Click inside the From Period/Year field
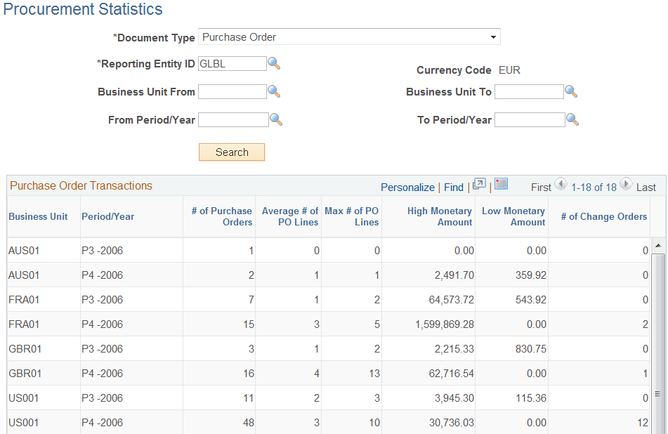 pyautogui.click(x=233, y=119)
